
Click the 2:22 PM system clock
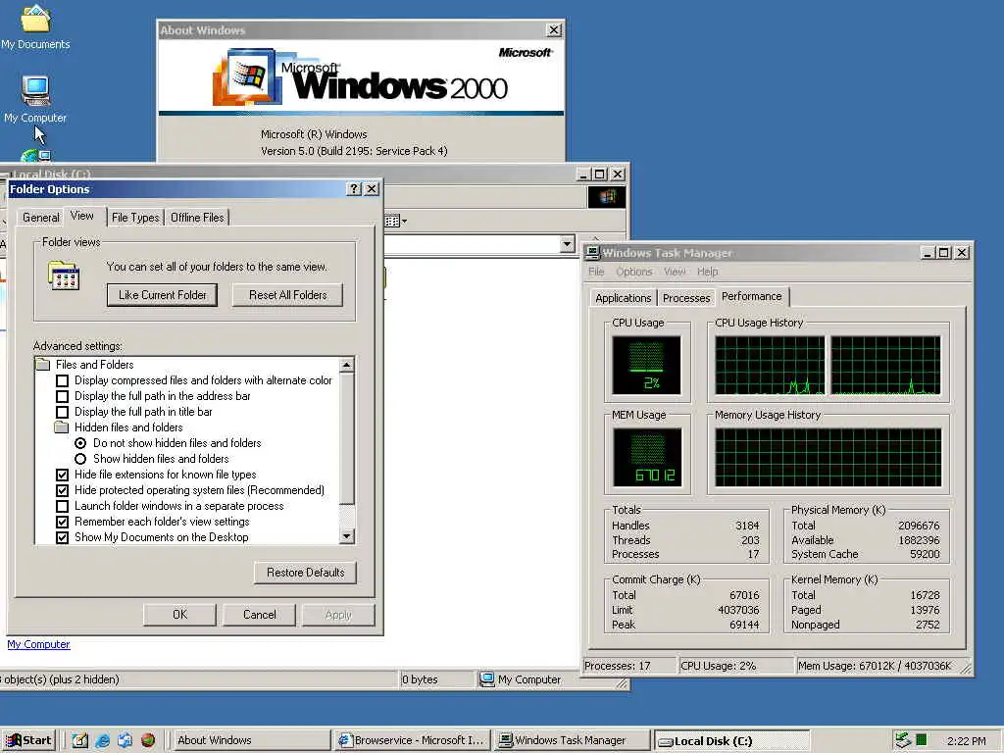point(966,741)
